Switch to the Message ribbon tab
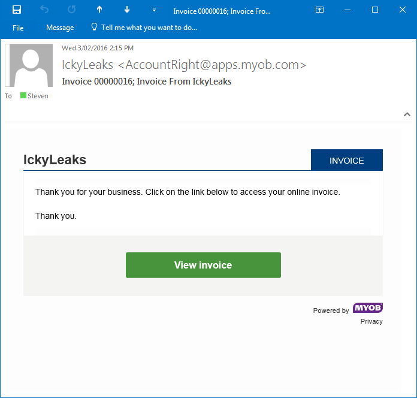The height and width of the screenshot is (398, 417). point(60,28)
